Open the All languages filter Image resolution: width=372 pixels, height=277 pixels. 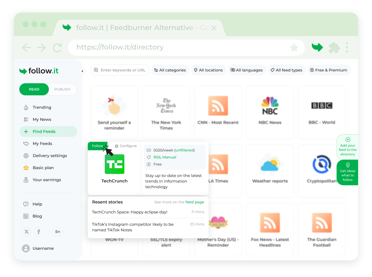click(x=247, y=70)
